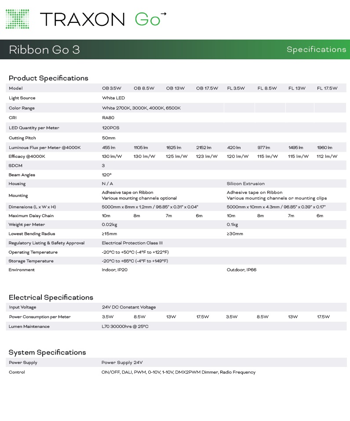Click the small arrow beside green Go
The image size is (350, 421).
coord(164,14)
